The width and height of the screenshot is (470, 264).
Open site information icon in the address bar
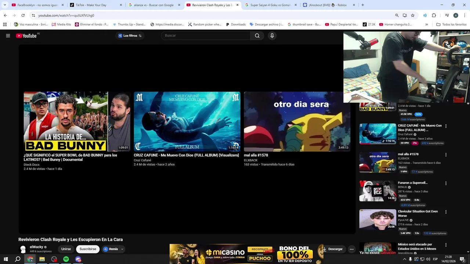click(x=33, y=15)
